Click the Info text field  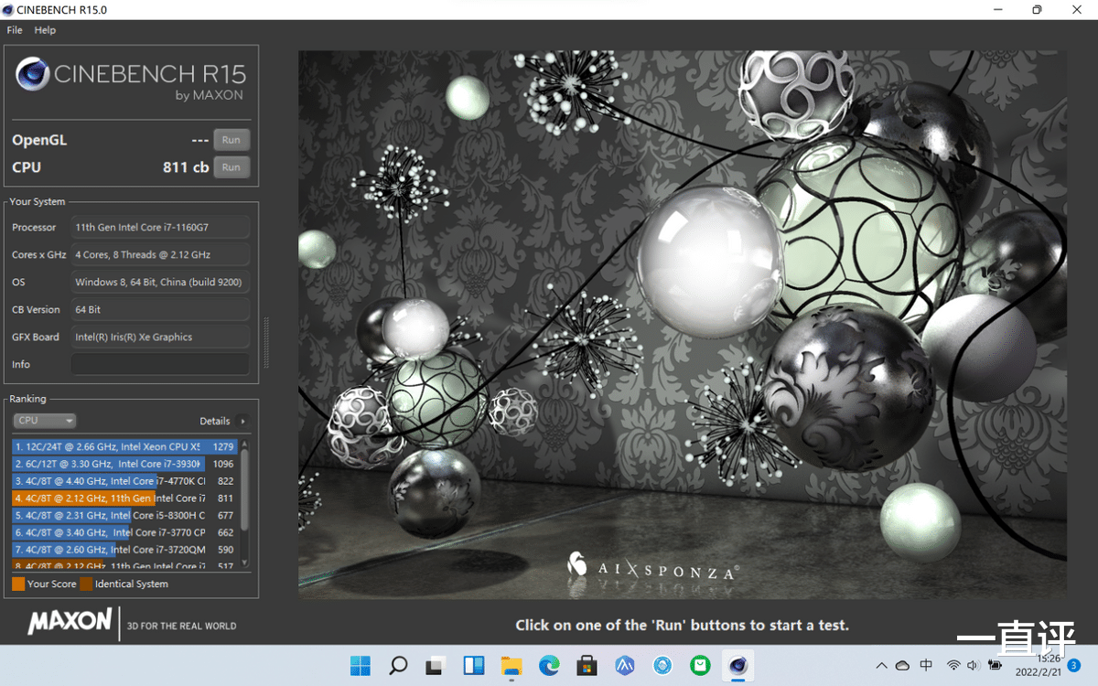(x=160, y=364)
